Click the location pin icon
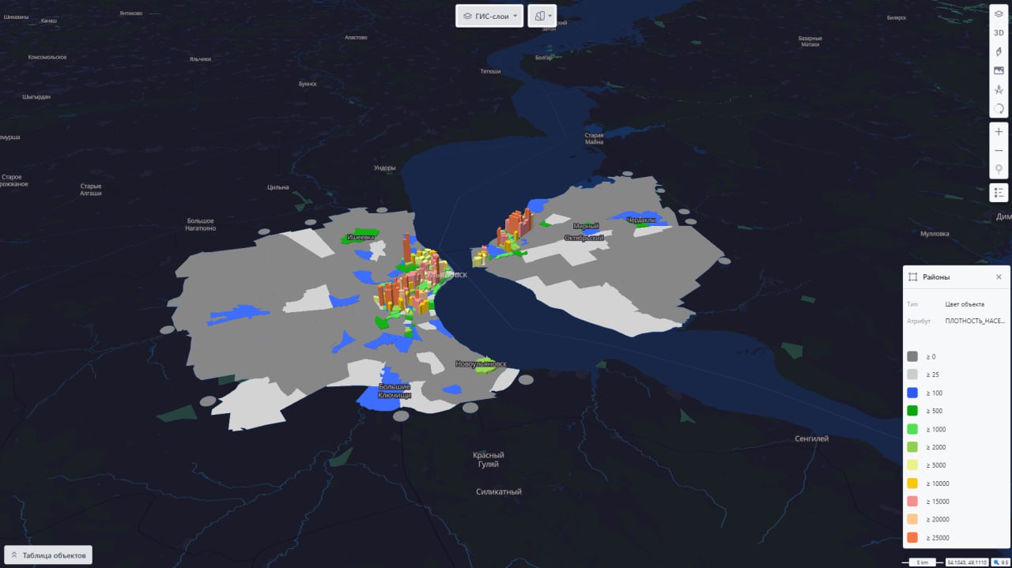This screenshot has height=568, width=1012. [999, 170]
